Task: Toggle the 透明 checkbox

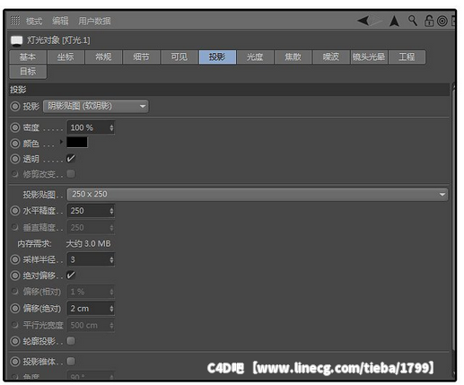Action: pyautogui.click(x=71, y=159)
